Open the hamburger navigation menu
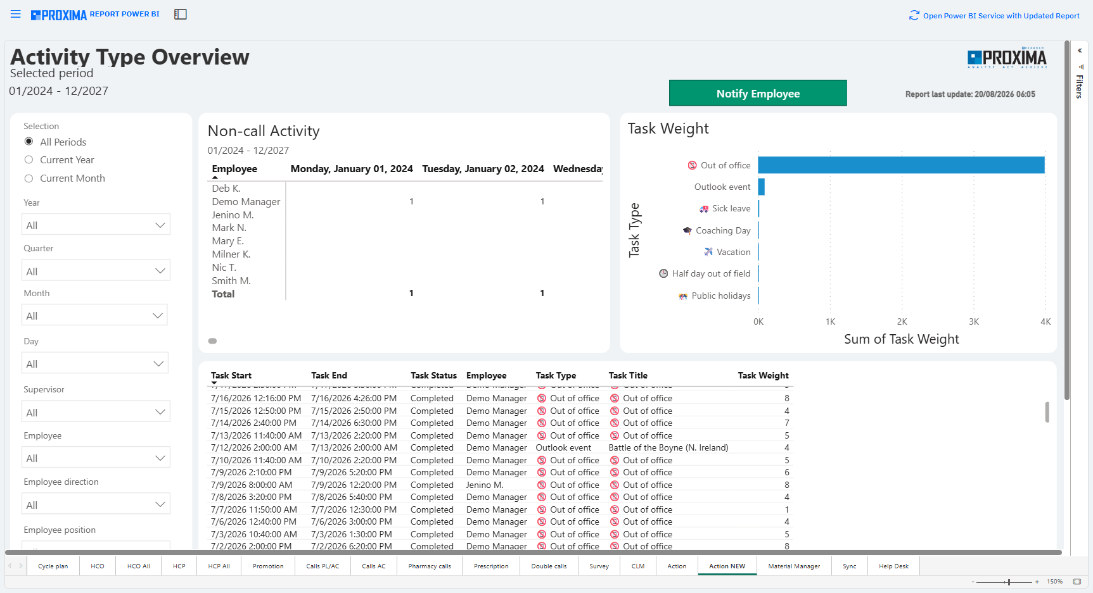The width and height of the screenshot is (1093, 593). (16, 14)
